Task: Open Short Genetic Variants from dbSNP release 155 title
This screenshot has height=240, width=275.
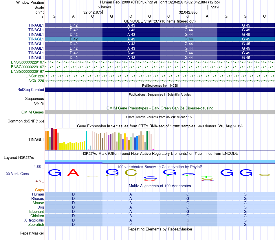Action: point(160,117)
